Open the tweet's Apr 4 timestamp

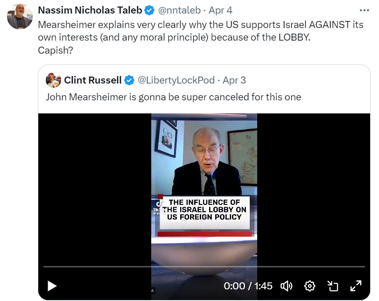pyautogui.click(x=221, y=10)
